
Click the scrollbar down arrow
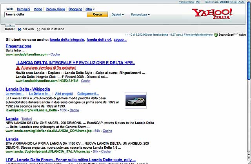point(249,159)
